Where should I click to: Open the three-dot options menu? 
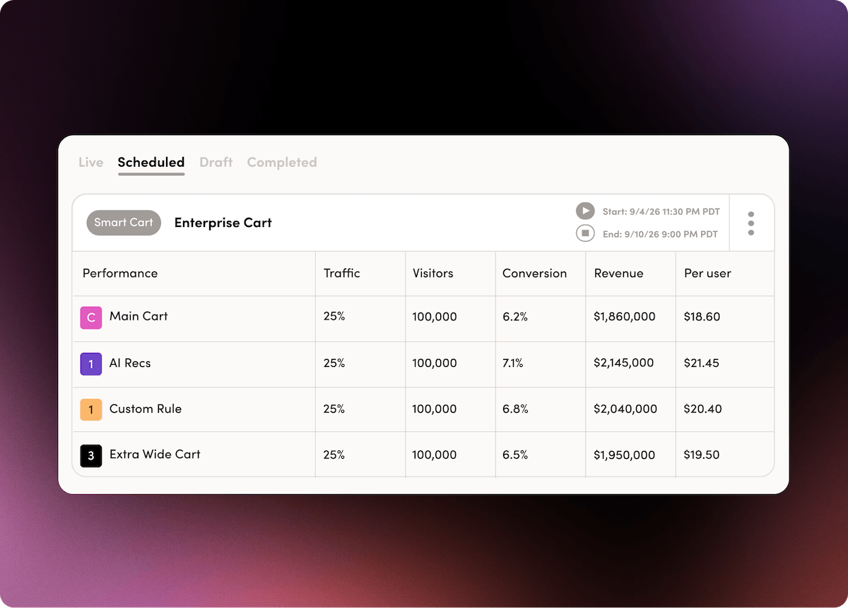pos(751,223)
